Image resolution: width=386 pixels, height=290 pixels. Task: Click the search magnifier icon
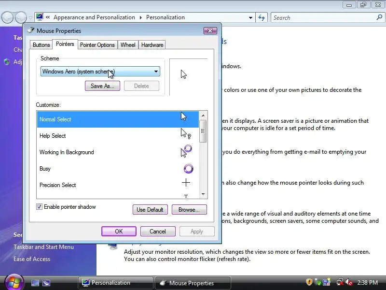[379, 17]
